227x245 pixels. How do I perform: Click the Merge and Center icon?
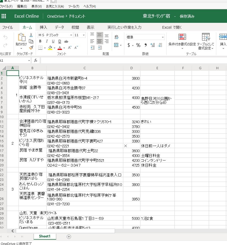pyautogui.click(x=116, y=45)
